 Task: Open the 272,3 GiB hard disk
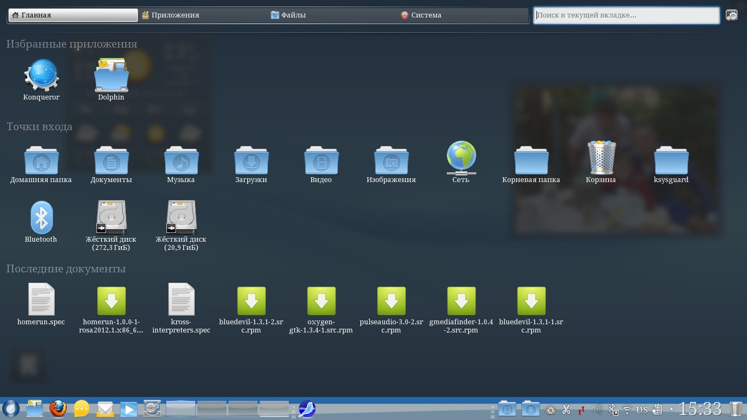111,218
